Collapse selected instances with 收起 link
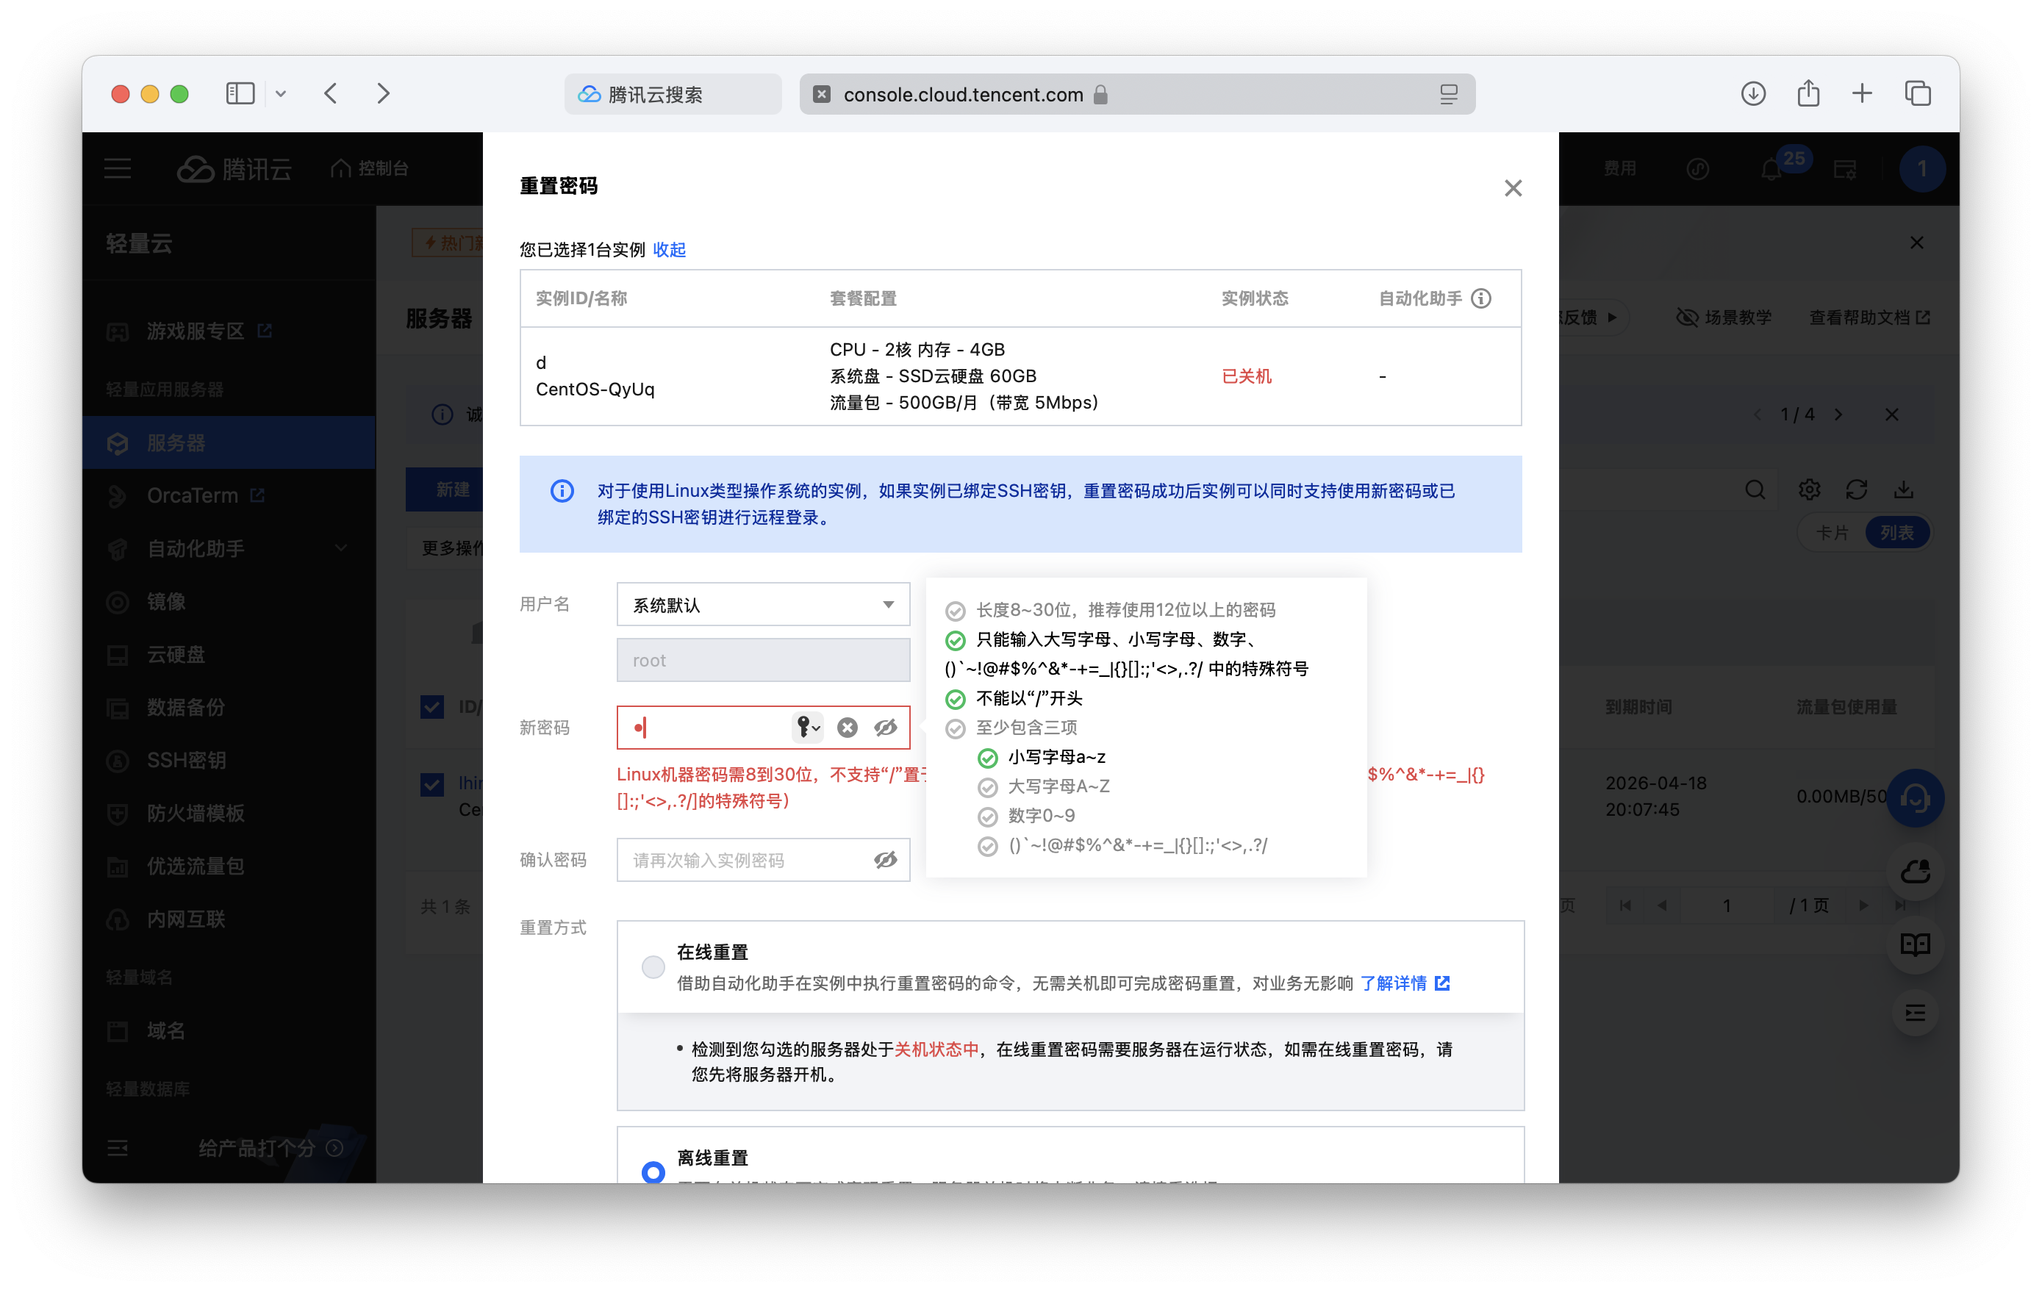 coord(668,250)
